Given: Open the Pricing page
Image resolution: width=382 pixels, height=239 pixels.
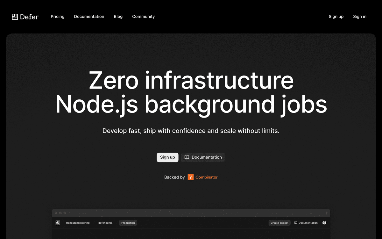Looking at the screenshot, I should tap(58, 17).
